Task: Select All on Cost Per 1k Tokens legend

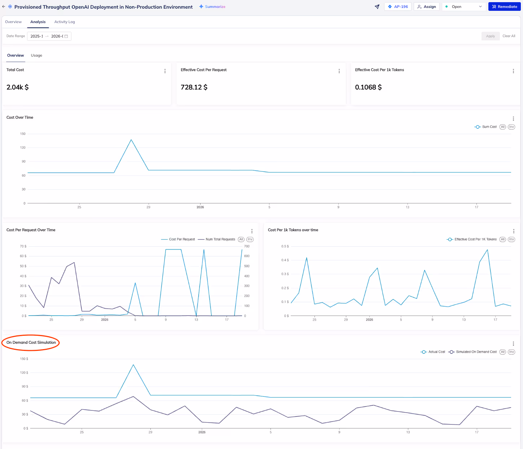Action: 502,239
